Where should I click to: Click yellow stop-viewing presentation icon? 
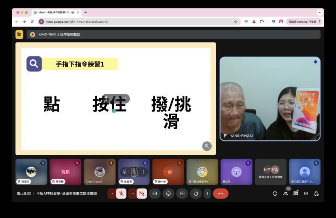19,35
